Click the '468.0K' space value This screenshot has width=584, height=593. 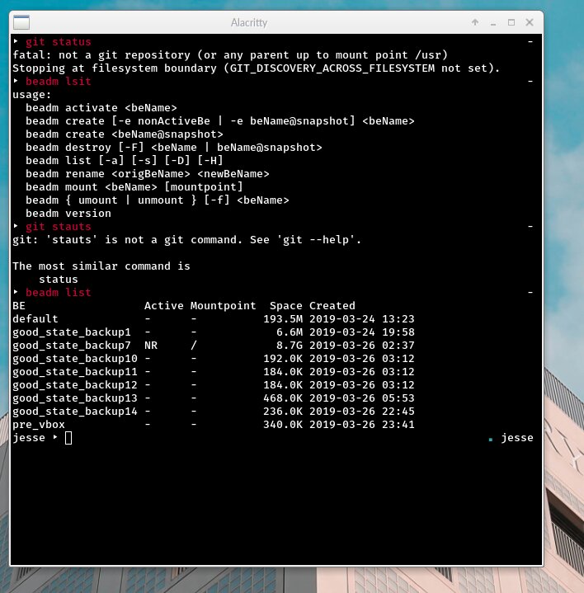pyautogui.click(x=283, y=398)
